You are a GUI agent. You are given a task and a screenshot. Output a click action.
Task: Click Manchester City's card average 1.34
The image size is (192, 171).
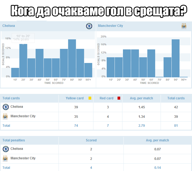click(x=142, y=116)
